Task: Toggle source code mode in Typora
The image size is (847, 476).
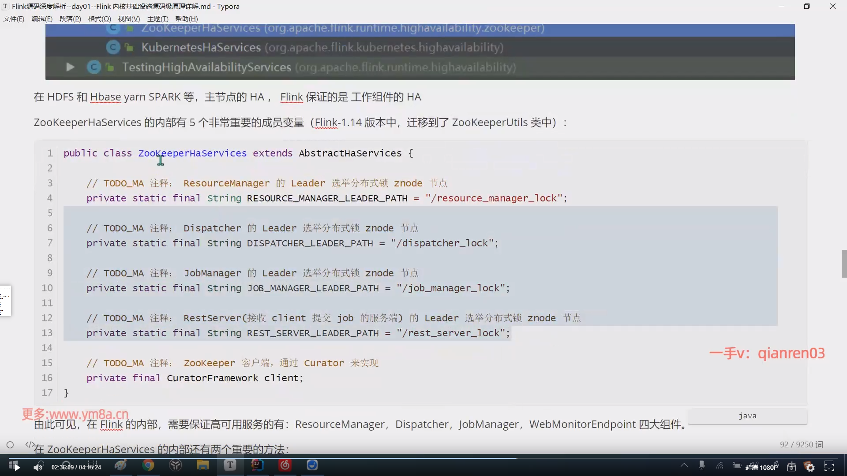Action: click(x=30, y=444)
